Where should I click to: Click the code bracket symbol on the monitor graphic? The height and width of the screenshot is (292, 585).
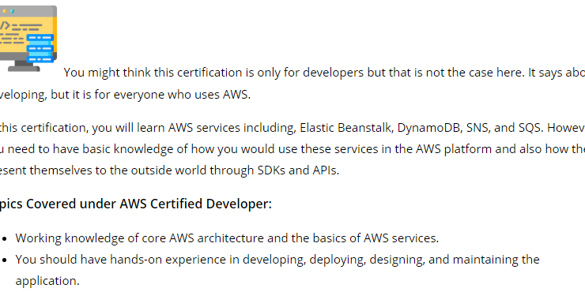(5, 25)
